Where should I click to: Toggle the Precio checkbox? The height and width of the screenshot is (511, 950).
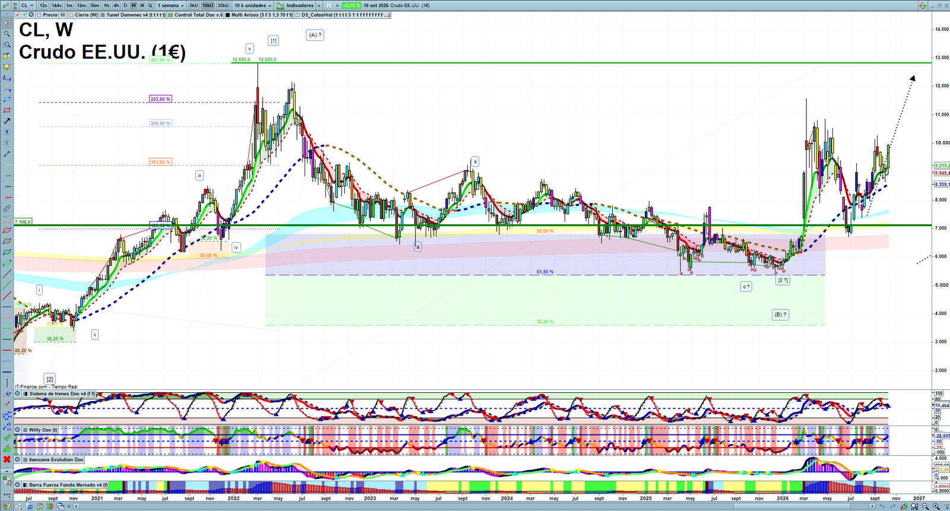pyautogui.click(x=40, y=15)
